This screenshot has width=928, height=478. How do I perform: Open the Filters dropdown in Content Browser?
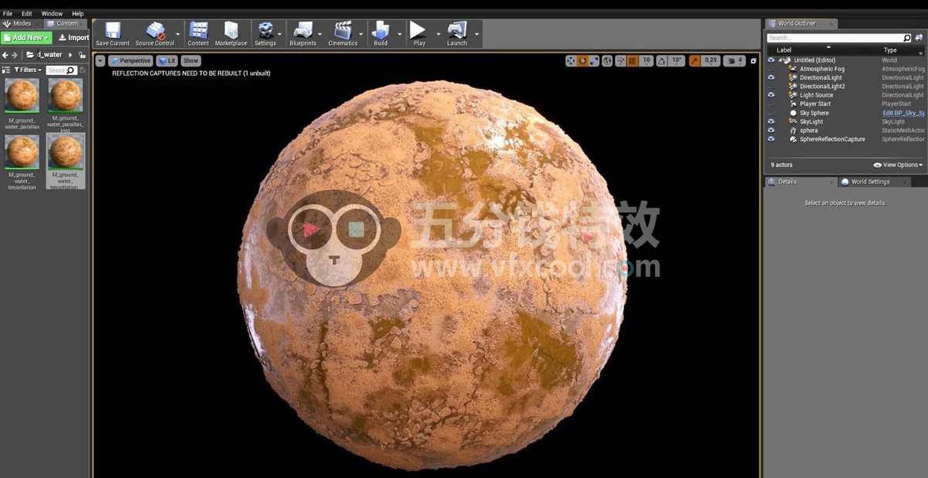pyautogui.click(x=28, y=70)
